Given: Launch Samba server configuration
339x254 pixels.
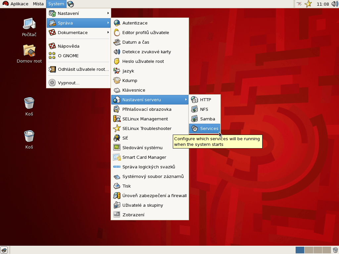Looking at the screenshot, I should click(x=205, y=119).
